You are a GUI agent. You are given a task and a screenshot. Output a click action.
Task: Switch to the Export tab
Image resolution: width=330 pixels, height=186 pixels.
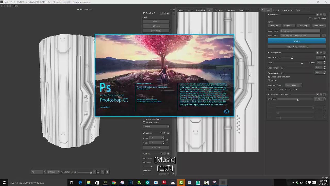(276, 10)
